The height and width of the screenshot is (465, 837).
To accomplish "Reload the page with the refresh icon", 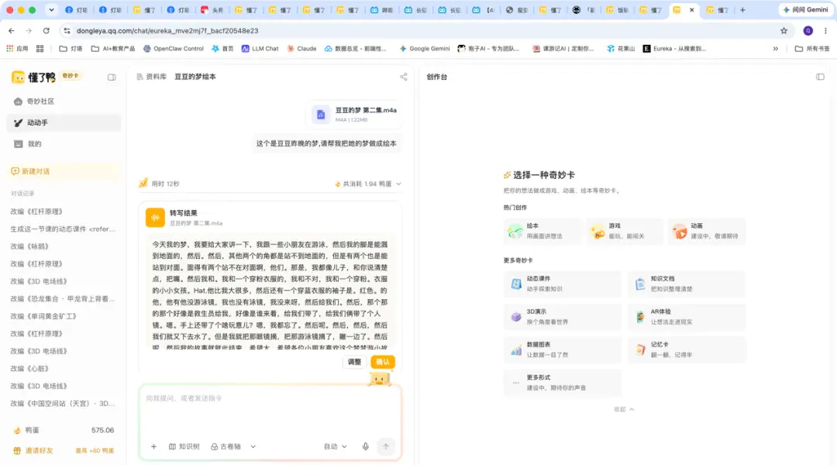I will pyautogui.click(x=46, y=31).
